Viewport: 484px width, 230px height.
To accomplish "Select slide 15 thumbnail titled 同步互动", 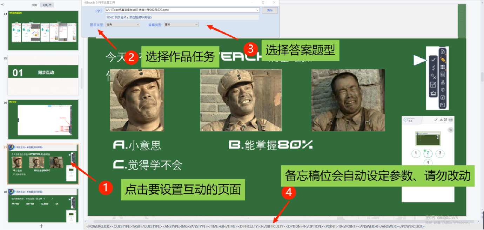I will (x=43, y=72).
